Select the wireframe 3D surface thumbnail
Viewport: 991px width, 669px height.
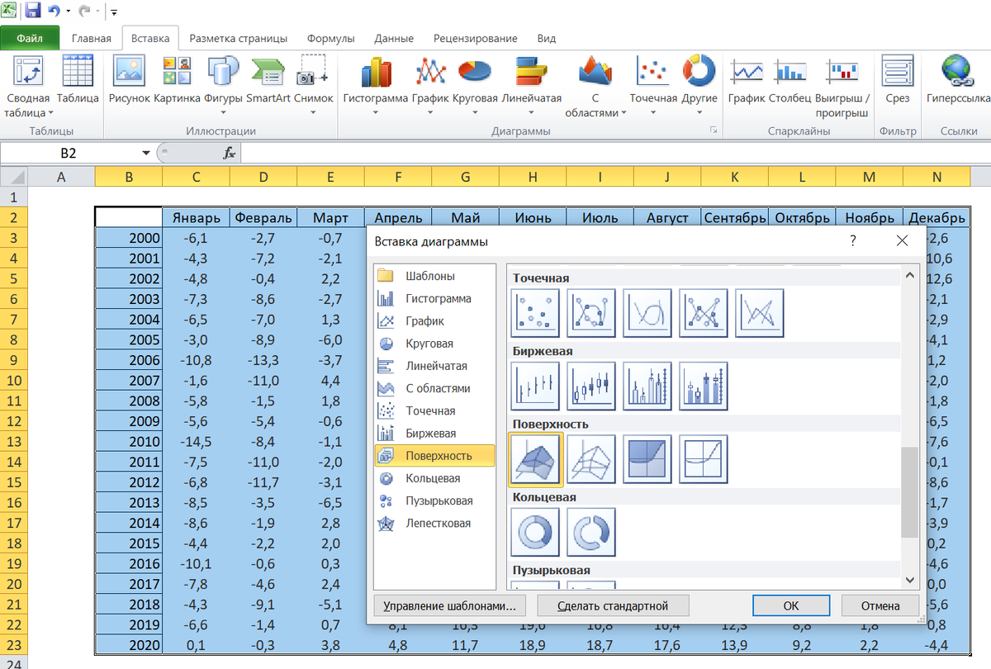(591, 458)
